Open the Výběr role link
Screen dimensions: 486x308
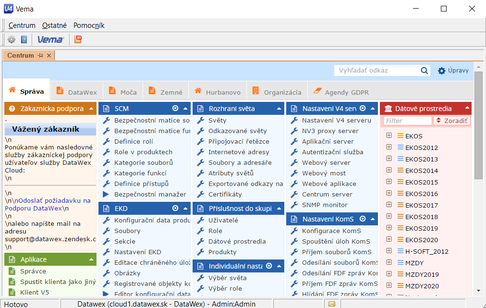point(225,288)
